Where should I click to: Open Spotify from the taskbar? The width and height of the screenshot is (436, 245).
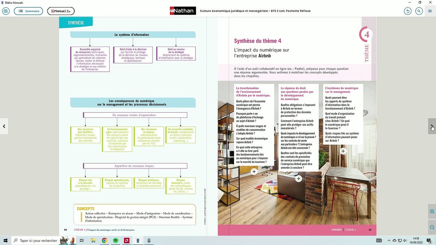115,241
